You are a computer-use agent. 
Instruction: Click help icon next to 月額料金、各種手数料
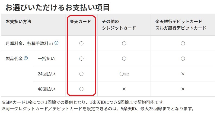(x=56, y=43)
